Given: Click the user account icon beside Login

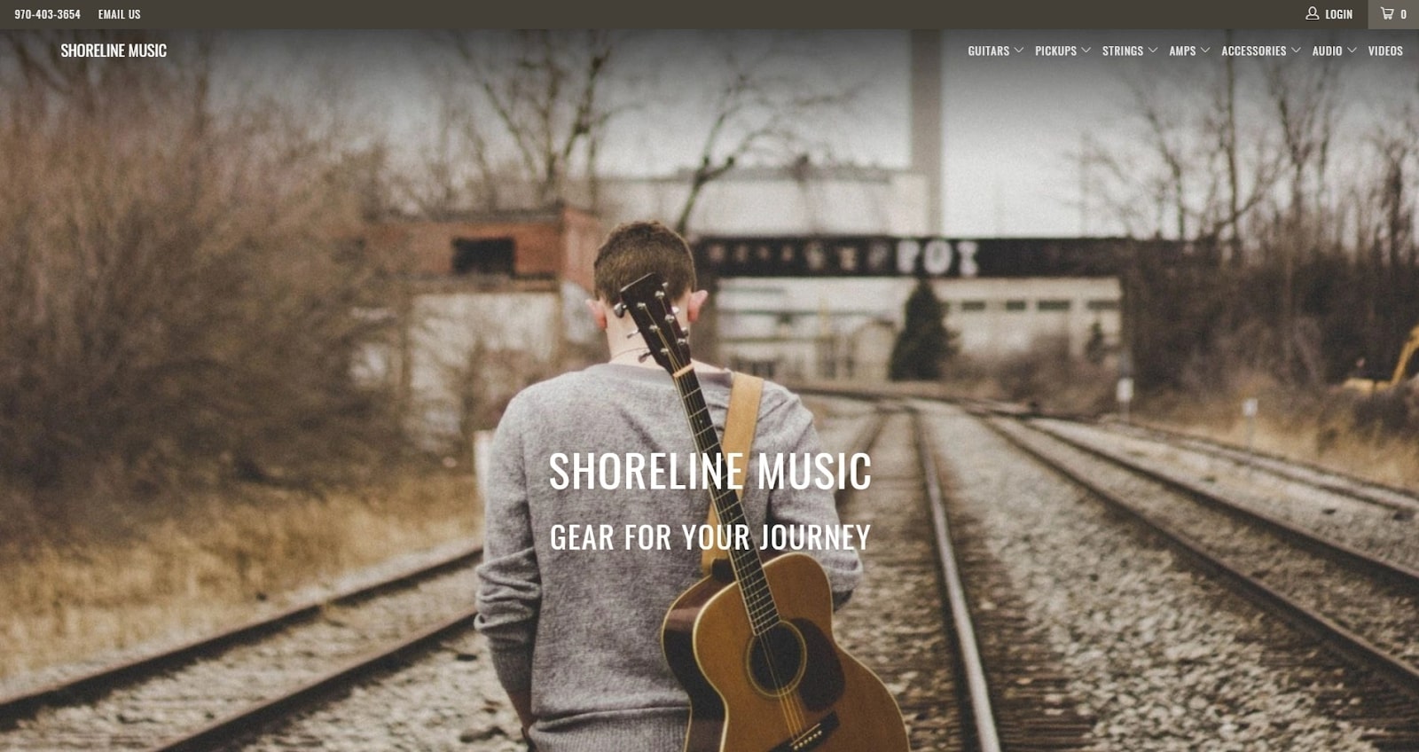Looking at the screenshot, I should pyautogui.click(x=1313, y=13).
